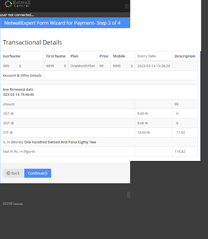Click the Discount & Offer Details row
208x239 pixels.
100,76
